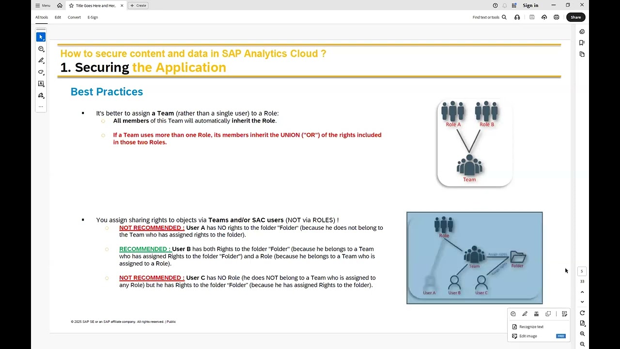Zoom in with the plus magnifier

point(582,334)
